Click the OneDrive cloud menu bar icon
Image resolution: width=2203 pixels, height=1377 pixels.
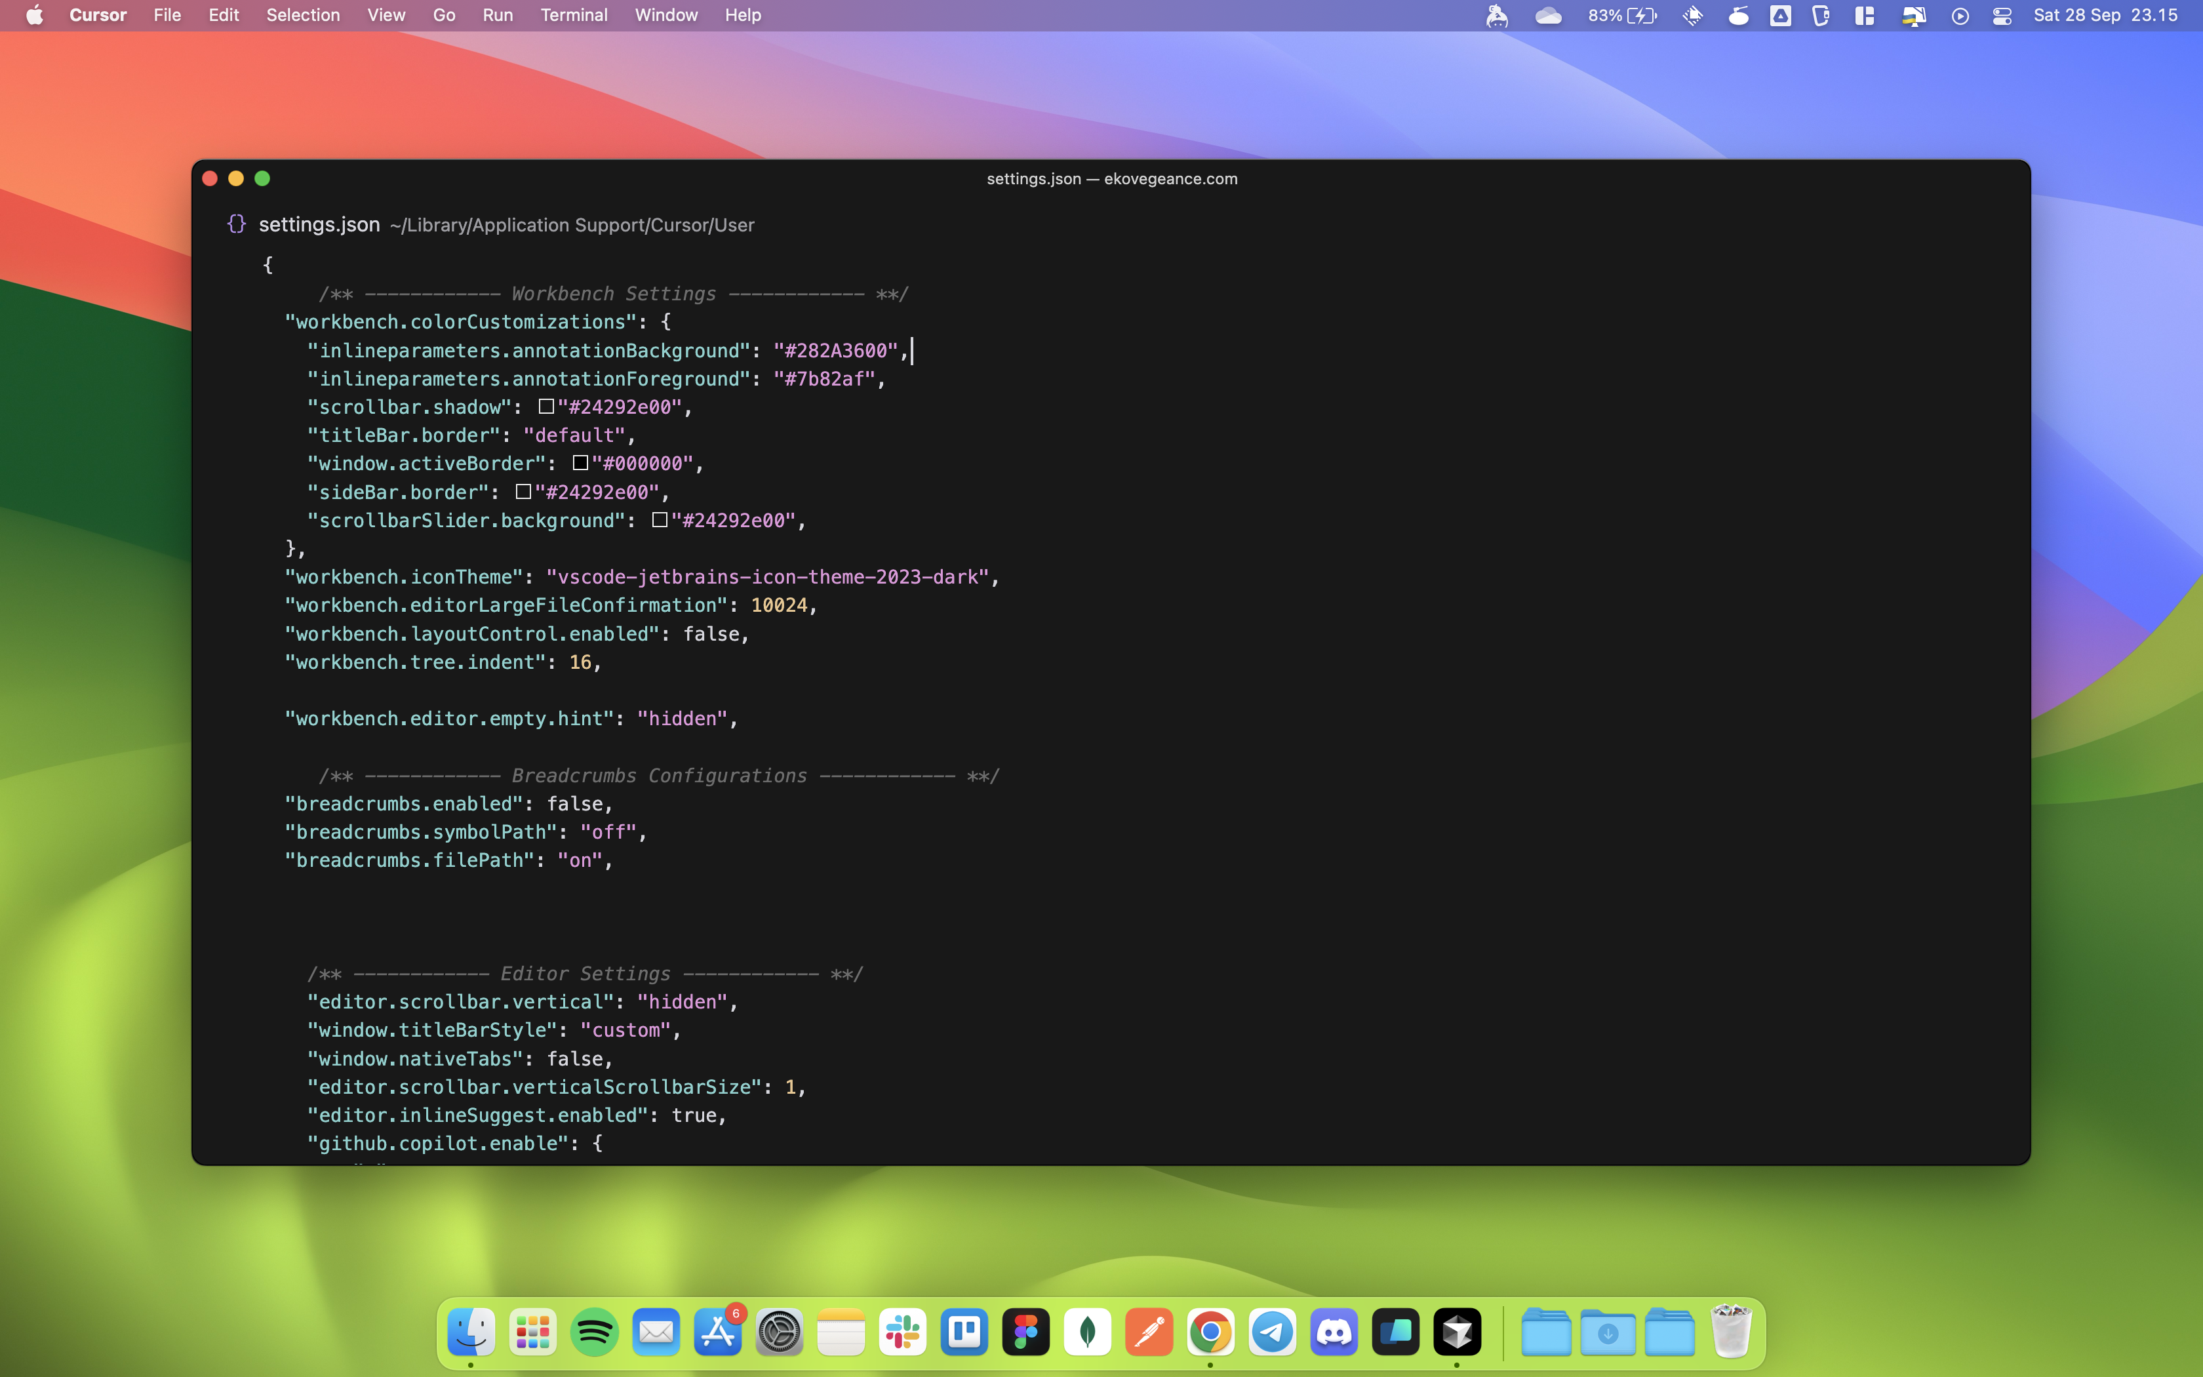point(1547,16)
